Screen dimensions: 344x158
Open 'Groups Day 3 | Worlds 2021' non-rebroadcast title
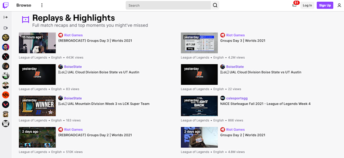tap(243, 41)
